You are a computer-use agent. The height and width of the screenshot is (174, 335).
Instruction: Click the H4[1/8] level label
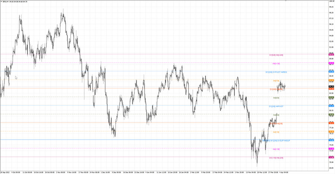(x=276, y=132)
